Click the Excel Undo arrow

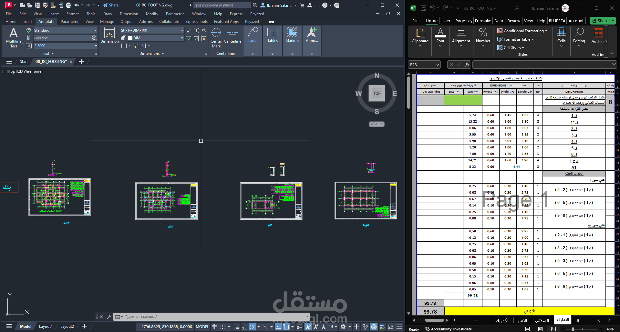click(433, 8)
